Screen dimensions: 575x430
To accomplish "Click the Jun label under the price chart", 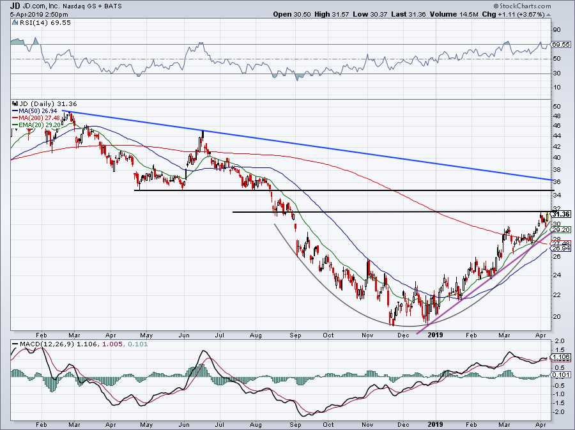I will coord(184,335).
